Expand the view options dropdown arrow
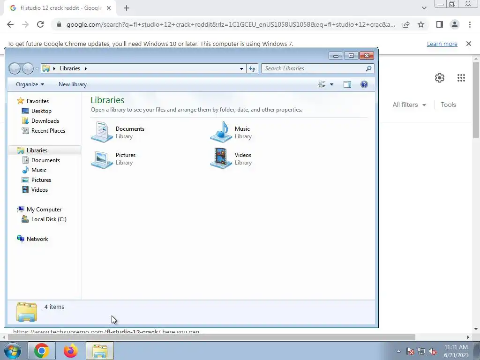This screenshot has height=360, width=480. tap(331, 84)
